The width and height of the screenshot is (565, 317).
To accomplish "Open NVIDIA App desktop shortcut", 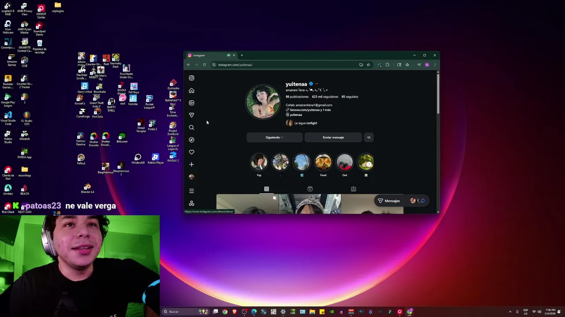I will (x=24, y=153).
